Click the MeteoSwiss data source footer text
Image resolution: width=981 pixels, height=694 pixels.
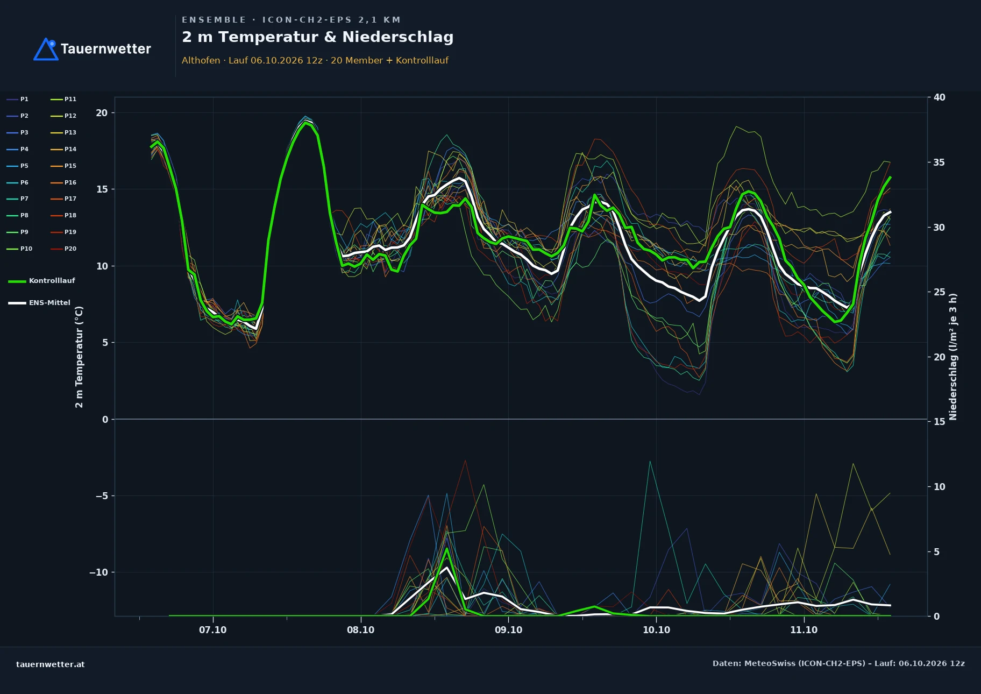click(x=838, y=663)
